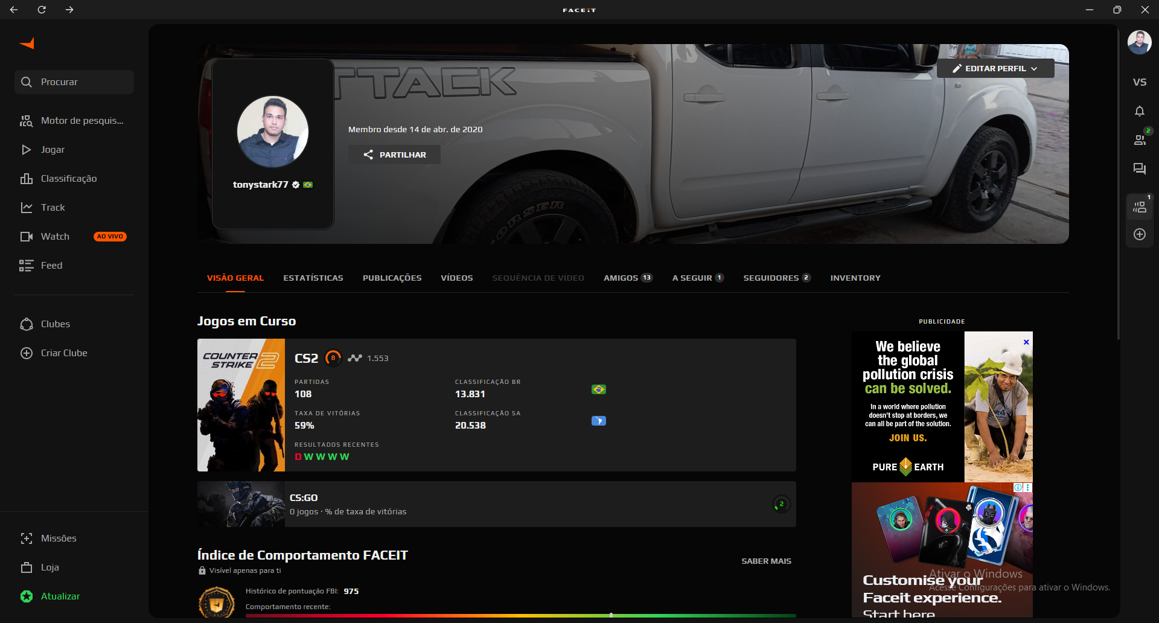
Task: Expand the Editar Perfil dropdown
Action: click(x=995, y=68)
